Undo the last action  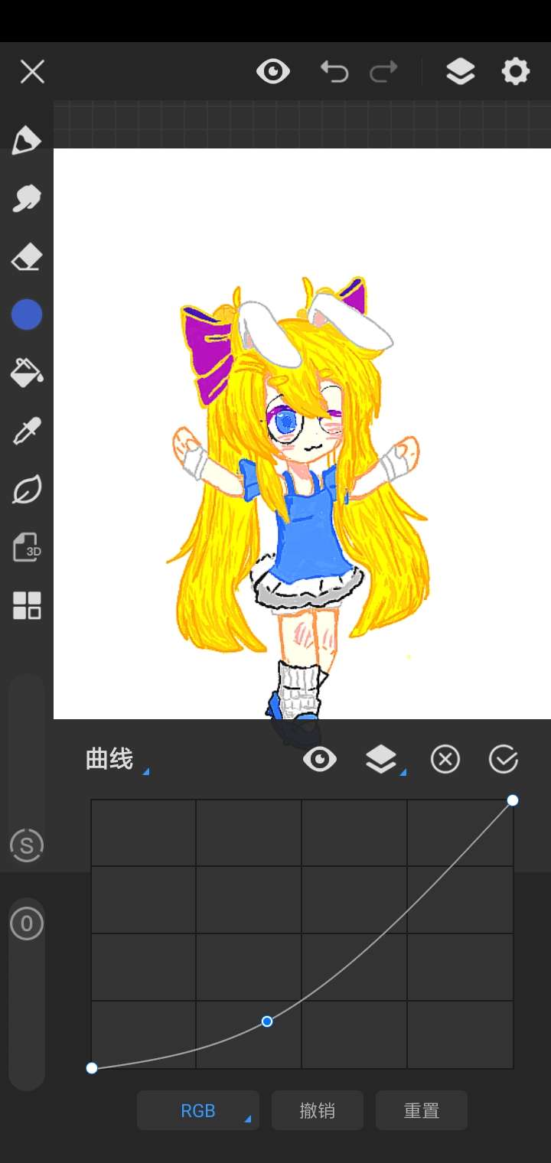point(334,72)
